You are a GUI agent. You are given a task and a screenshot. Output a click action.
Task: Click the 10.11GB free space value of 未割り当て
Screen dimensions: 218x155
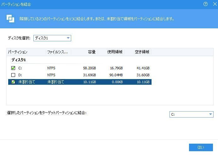point(143,82)
